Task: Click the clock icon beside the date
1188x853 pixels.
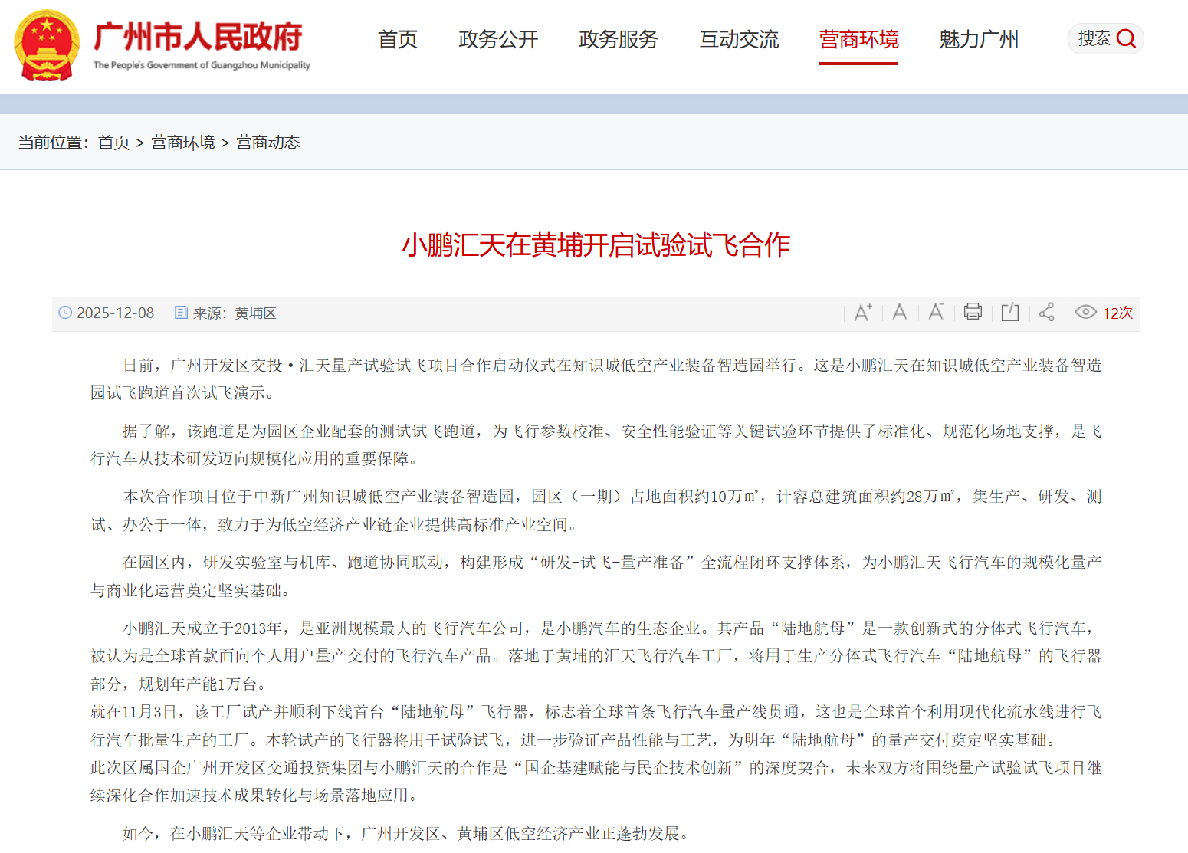Action: [x=65, y=313]
